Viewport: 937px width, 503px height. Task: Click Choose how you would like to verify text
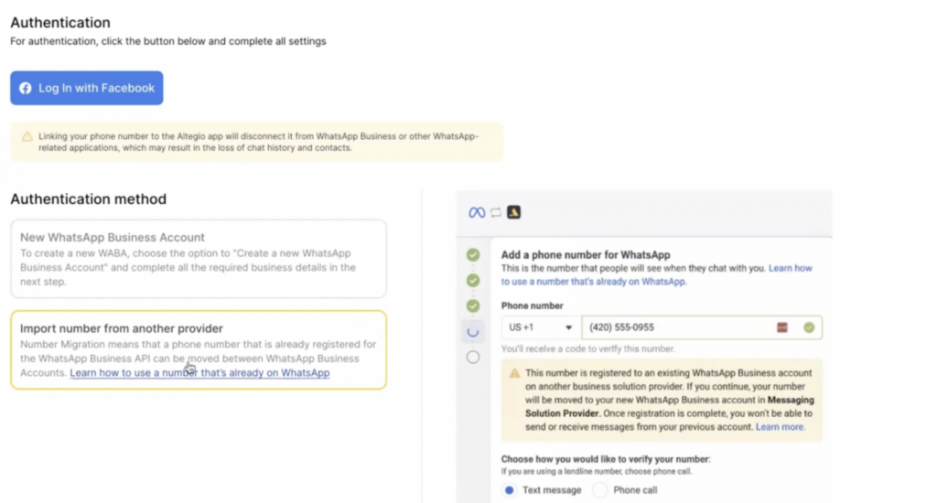[x=606, y=459]
